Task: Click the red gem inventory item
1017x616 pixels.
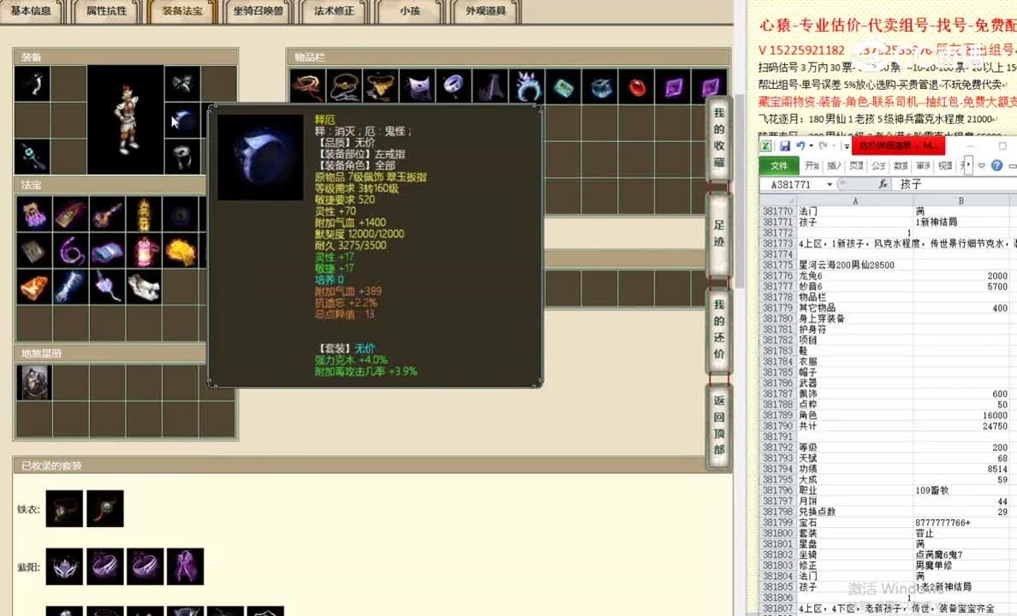Action: pos(637,86)
